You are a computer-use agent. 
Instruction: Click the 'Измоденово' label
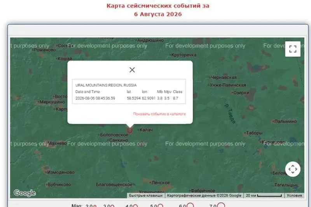[61, 172]
